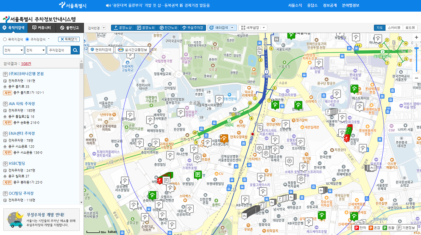
Task: Click the 108건 search result count link
Action: pyautogui.click(x=26, y=63)
